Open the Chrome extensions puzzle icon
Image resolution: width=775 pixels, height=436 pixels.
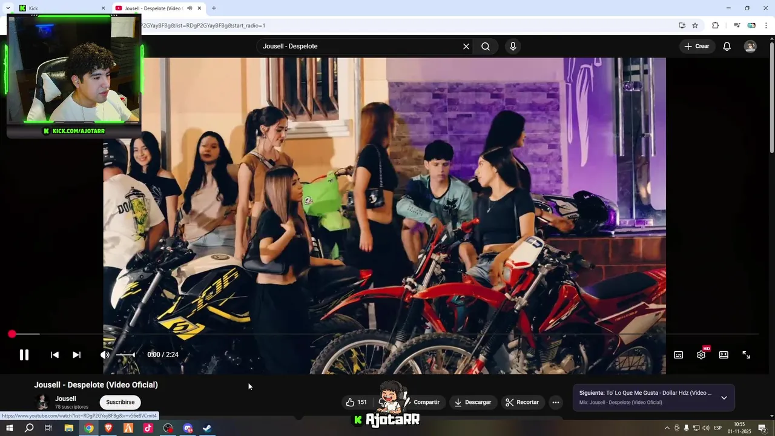point(716,25)
